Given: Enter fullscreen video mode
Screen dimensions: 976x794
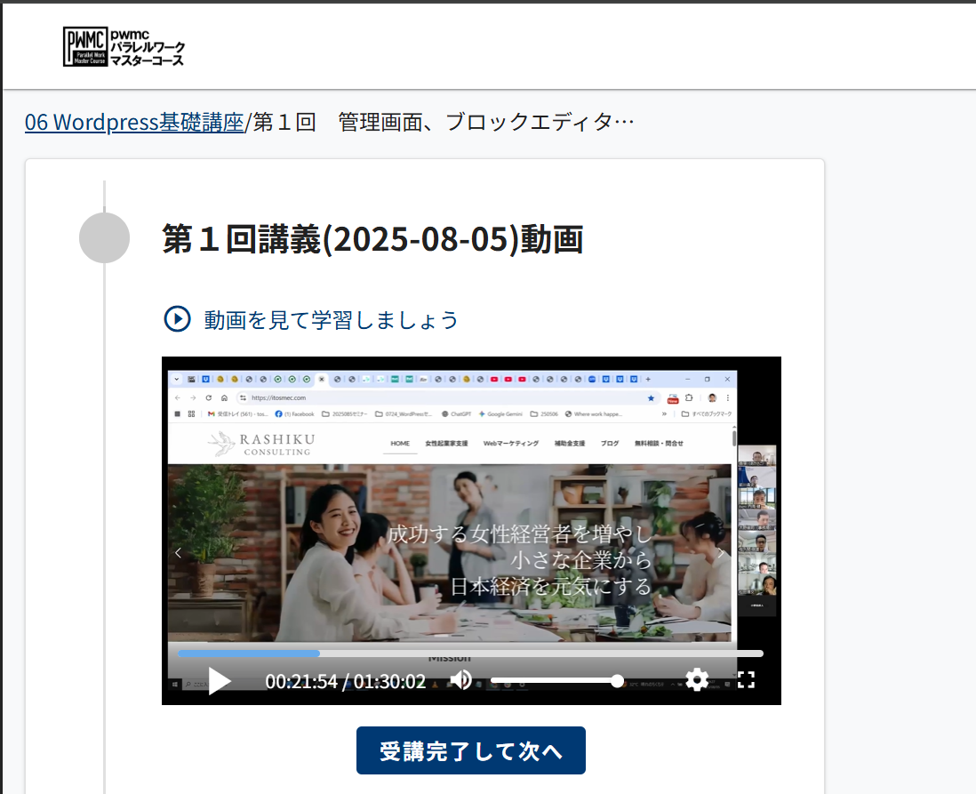Looking at the screenshot, I should [x=747, y=680].
